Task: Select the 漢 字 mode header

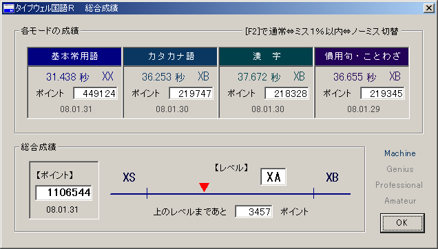Action: [267, 56]
